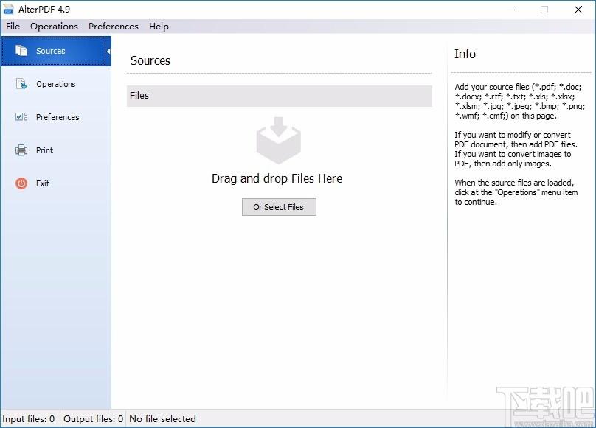Close the AlterPDF window
The height and width of the screenshot is (428, 596).
tap(578, 10)
